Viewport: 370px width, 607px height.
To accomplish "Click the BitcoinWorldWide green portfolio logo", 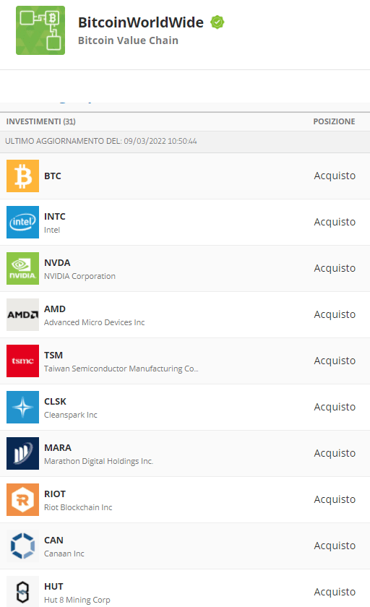I will tap(40, 30).
